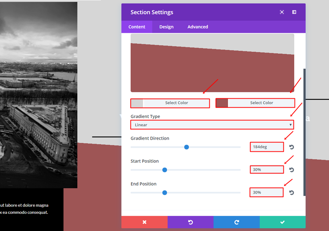This screenshot has width=329, height=231.
Task: Reset the End Position value
Action: point(292,193)
